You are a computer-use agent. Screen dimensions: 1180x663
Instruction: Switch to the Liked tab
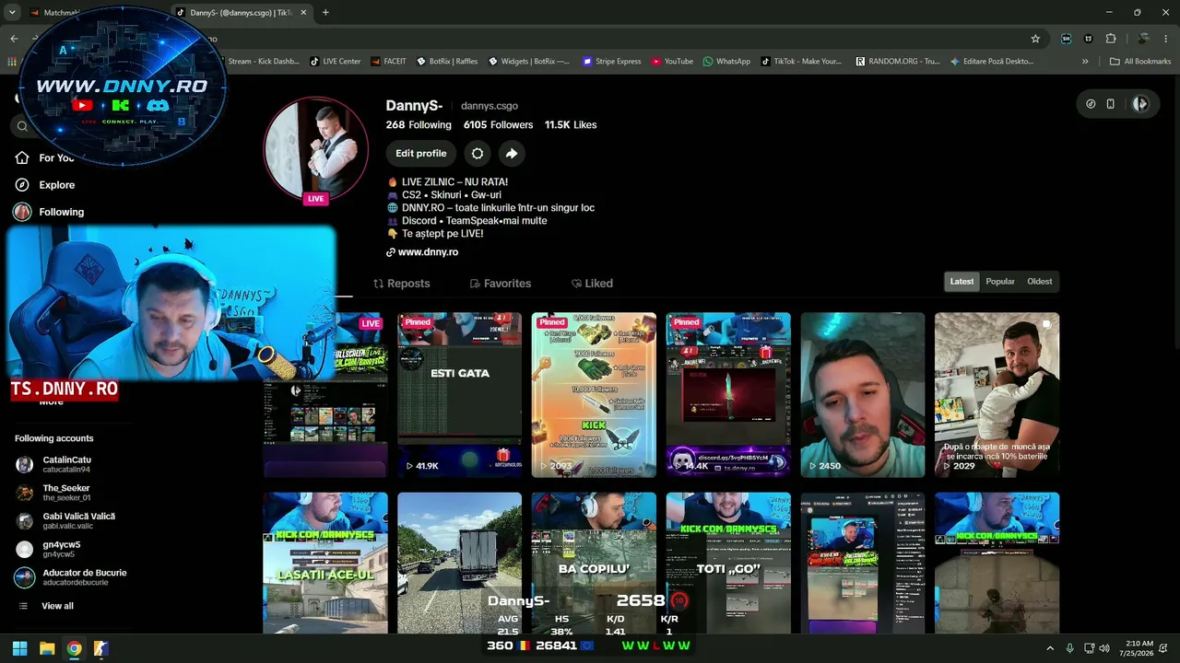[x=592, y=284]
